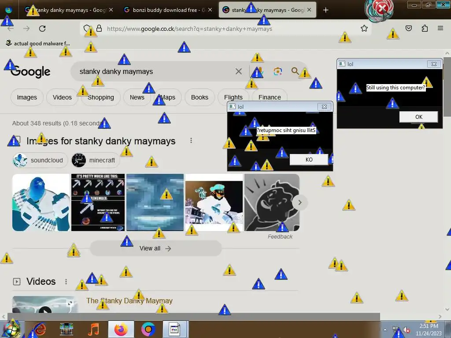Click the Google search text box
This screenshot has height=338, width=451.
coord(155,71)
